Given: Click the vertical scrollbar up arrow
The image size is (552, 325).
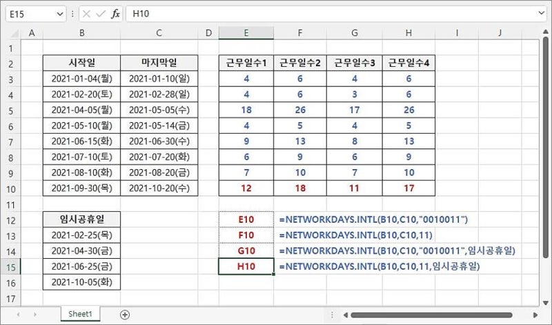Looking at the screenshot, I should click(x=546, y=32).
